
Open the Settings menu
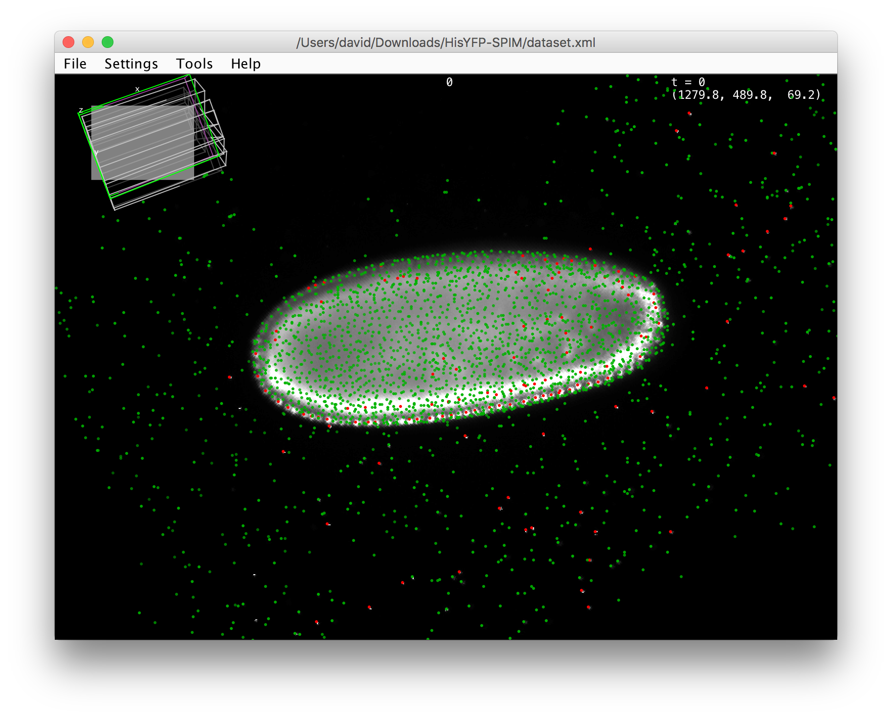(x=131, y=64)
